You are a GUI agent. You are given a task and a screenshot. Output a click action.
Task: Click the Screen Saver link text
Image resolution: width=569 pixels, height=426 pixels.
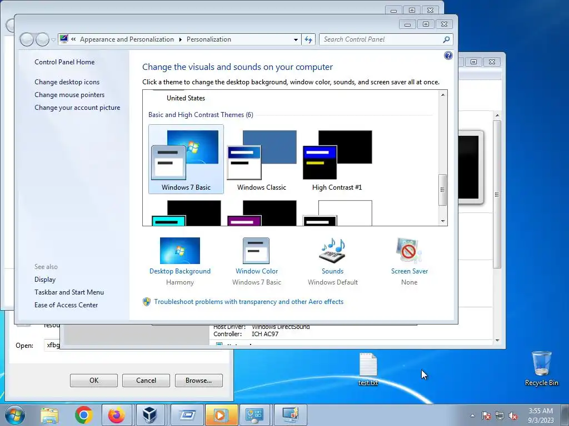[410, 271]
